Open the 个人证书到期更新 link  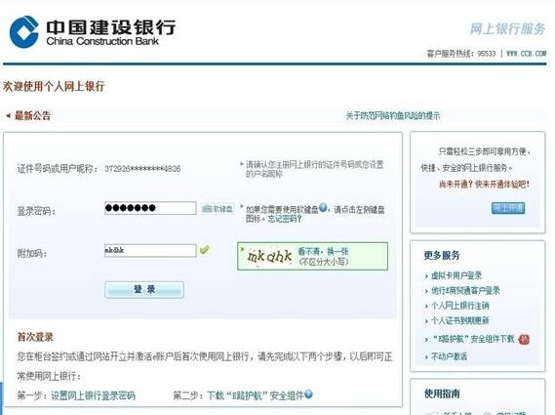(459, 320)
